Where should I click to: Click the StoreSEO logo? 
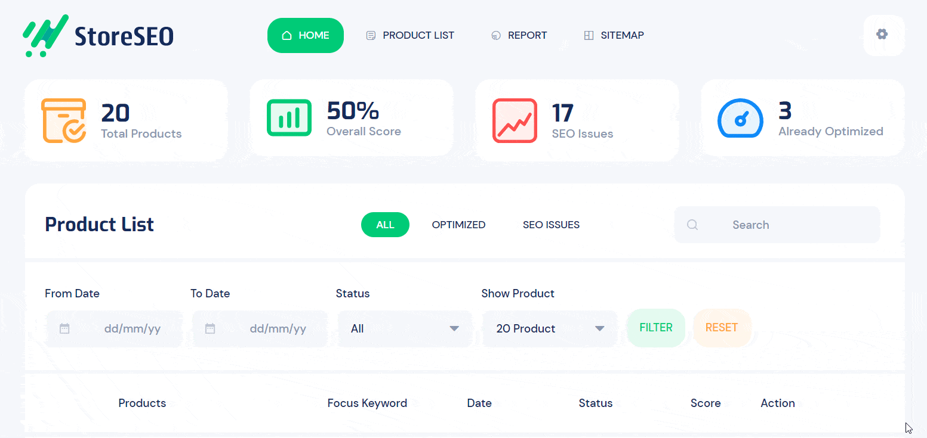(98, 36)
